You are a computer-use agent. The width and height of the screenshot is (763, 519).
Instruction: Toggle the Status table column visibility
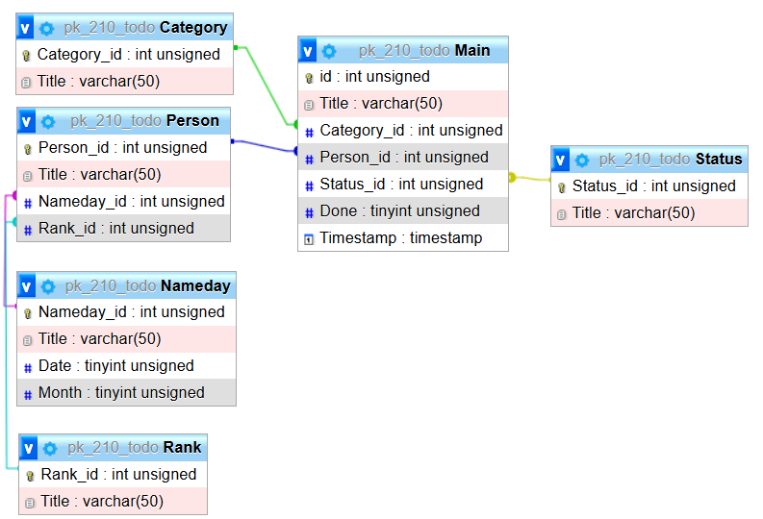pyautogui.click(x=561, y=160)
